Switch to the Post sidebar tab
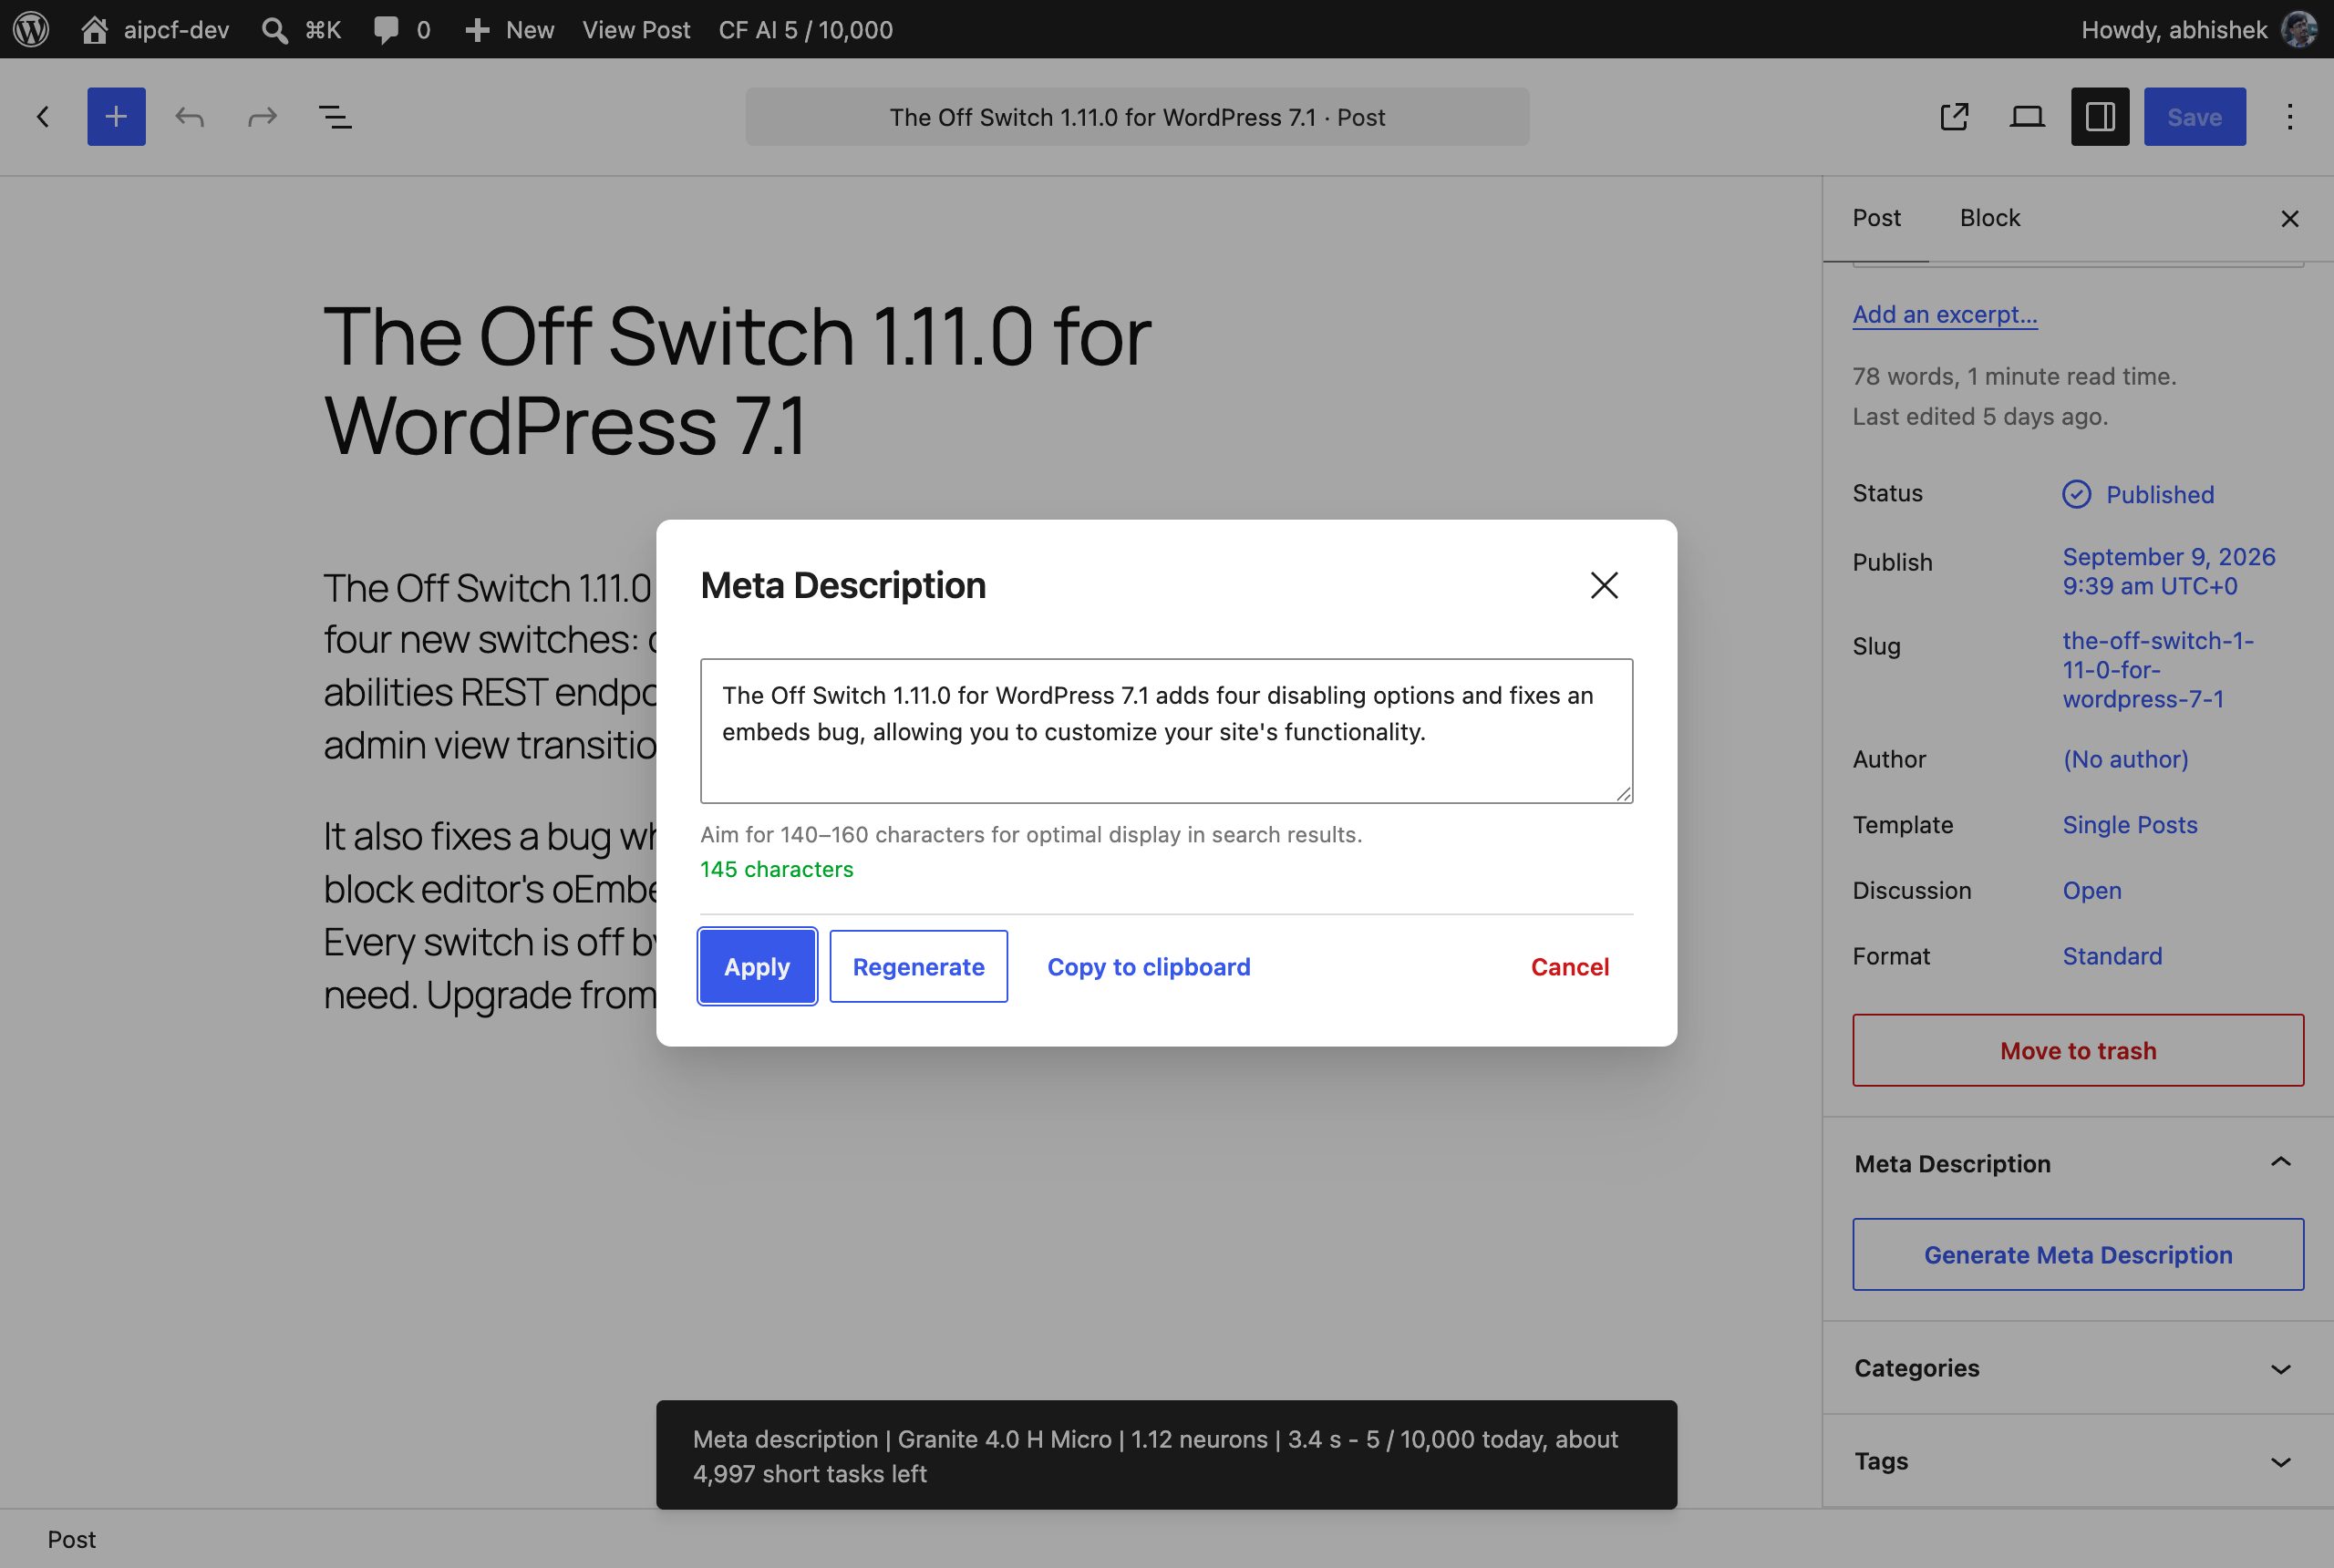Viewport: 2334px width, 1568px height. (1876, 218)
